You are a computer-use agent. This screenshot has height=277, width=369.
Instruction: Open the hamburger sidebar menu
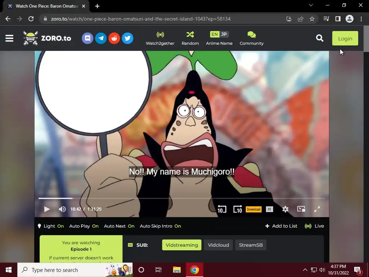tap(9, 38)
